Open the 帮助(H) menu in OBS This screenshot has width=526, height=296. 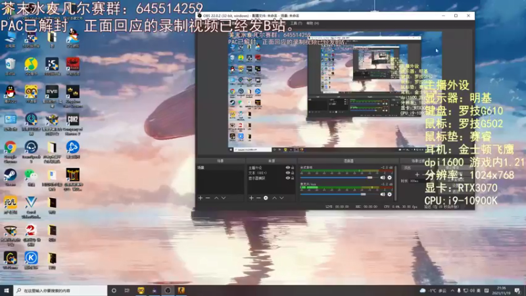click(312, 23)
